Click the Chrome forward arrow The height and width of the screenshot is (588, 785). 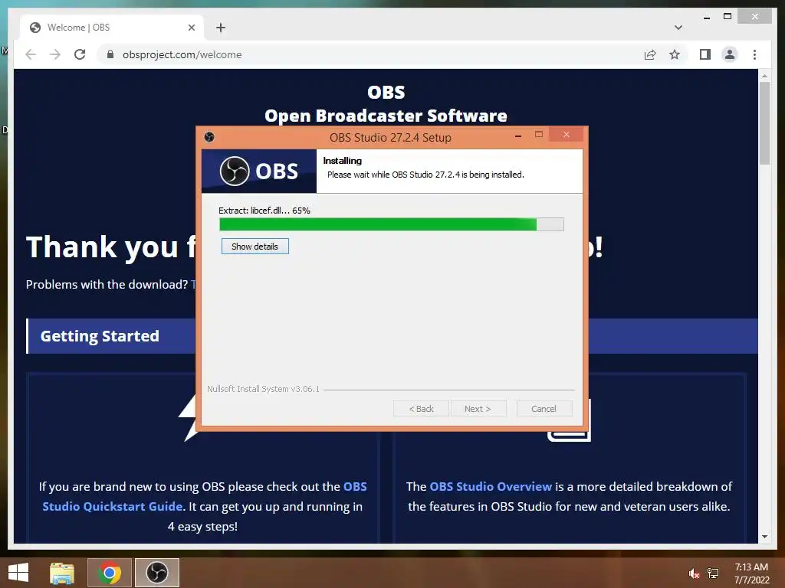(55, 54)
